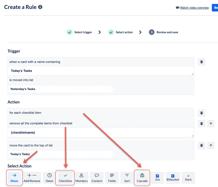Screen dimensions: 218x187
Task: Click the 'is moved into list' text
Action: click(21, 80)
